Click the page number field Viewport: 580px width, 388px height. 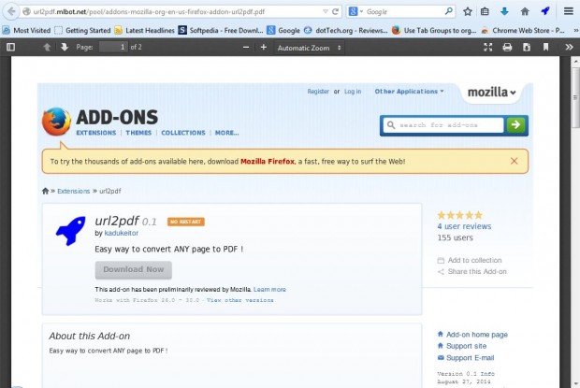(x=113, y=48)
